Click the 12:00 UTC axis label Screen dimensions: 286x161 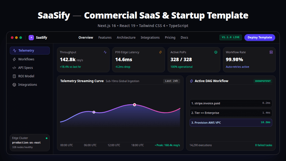point(114,145)
